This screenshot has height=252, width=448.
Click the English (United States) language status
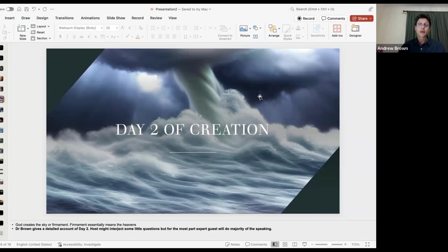[34, 244]
